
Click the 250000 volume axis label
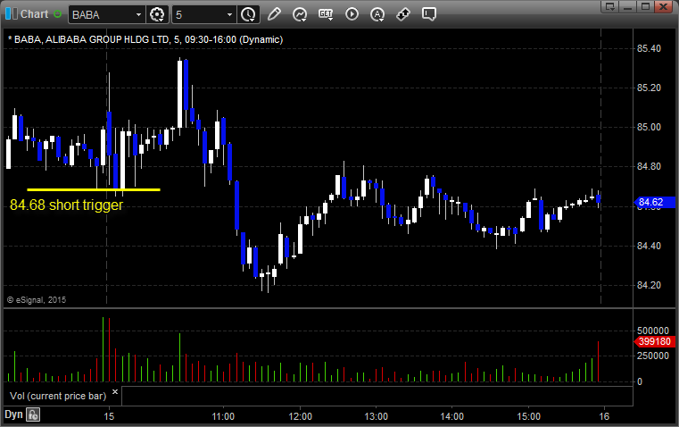coord(653,356)
